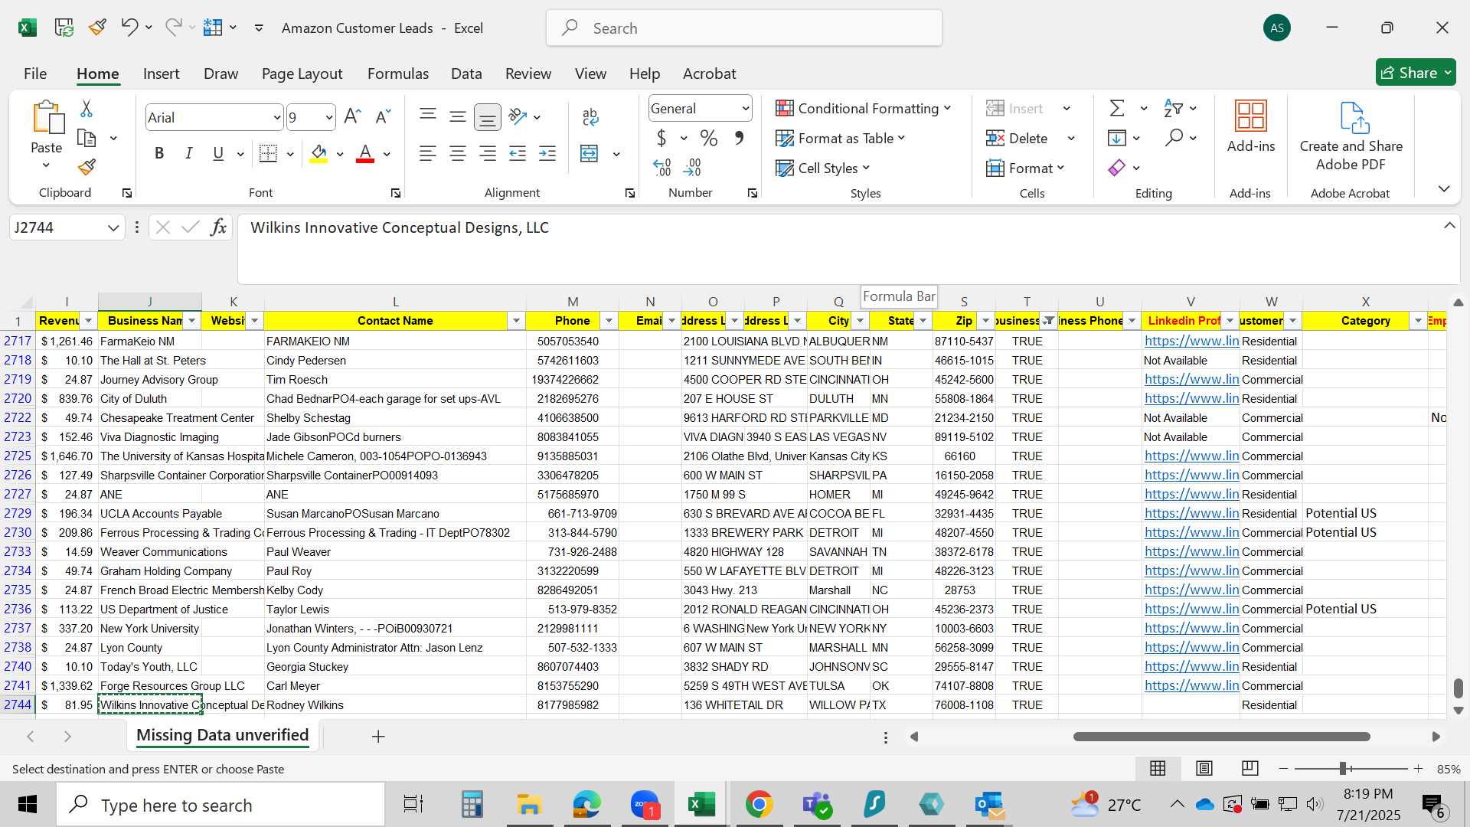
Task: Click the Save icon in title bar
Action: pos(64,28)
